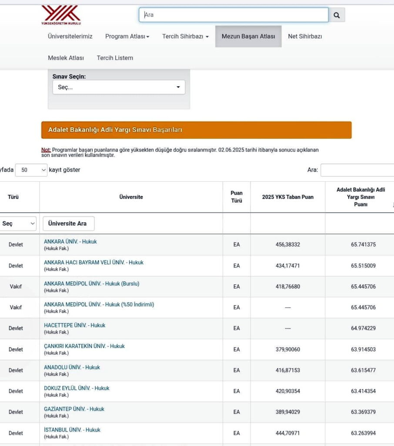Open the Net Sihirbazı page
This screenshot has width=394, height=446.
(x=305, y=37)
